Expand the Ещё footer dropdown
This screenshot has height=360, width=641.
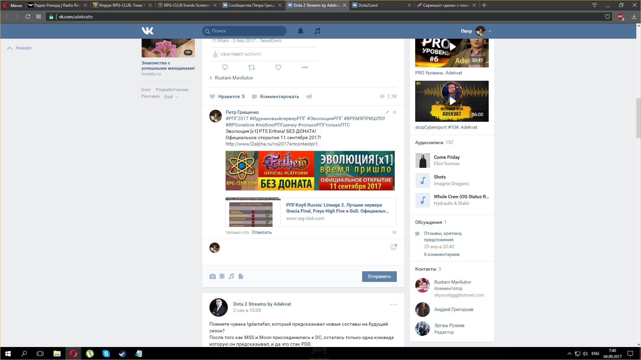tap(171, 97)
